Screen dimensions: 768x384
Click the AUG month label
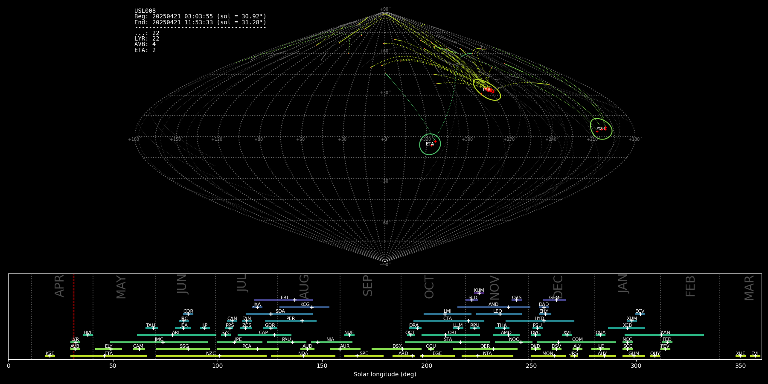pos(304,287)
